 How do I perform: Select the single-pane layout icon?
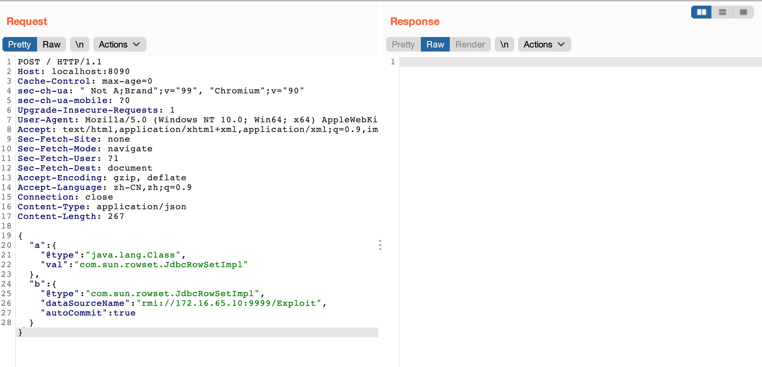[744, 12]
